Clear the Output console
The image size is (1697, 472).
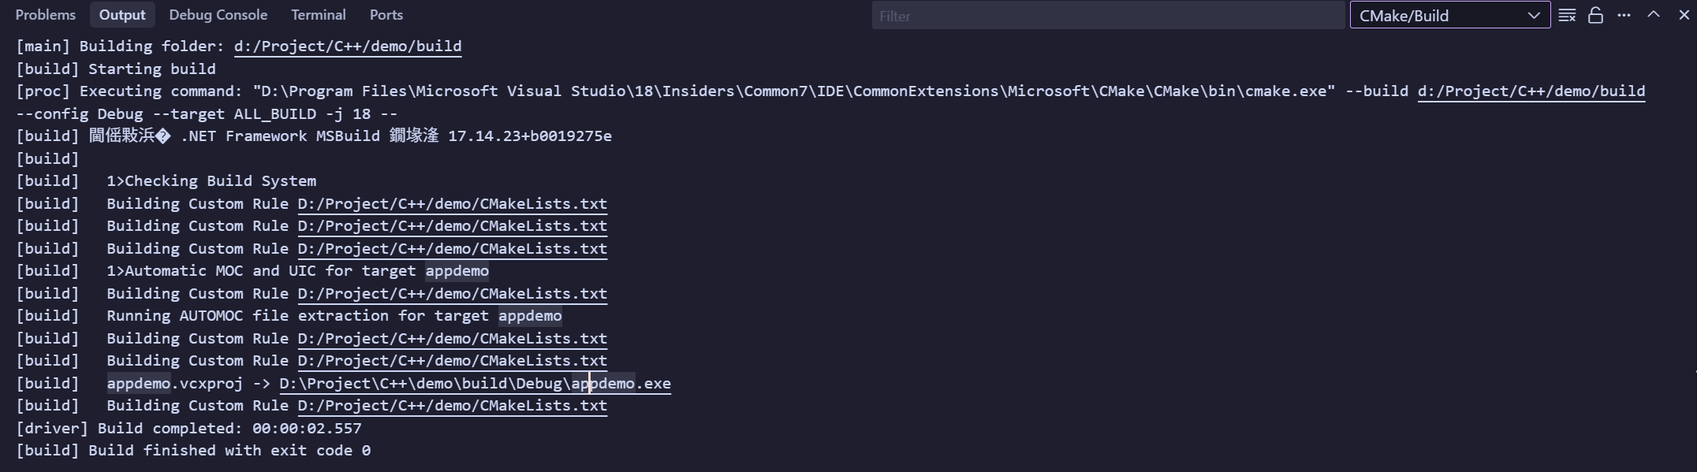[1567, 14]
